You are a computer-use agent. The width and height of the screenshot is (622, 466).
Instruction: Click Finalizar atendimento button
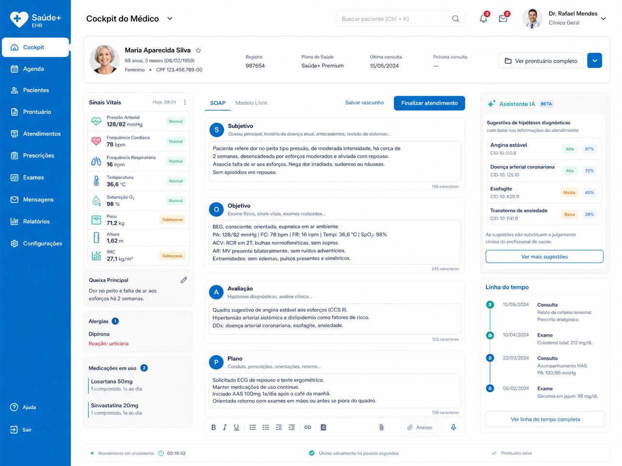(430, 103)
